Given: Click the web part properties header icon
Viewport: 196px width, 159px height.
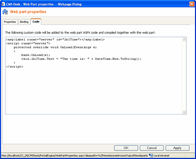Looking at the screenshot, I should pyautogui.click(x=5, y=12).
